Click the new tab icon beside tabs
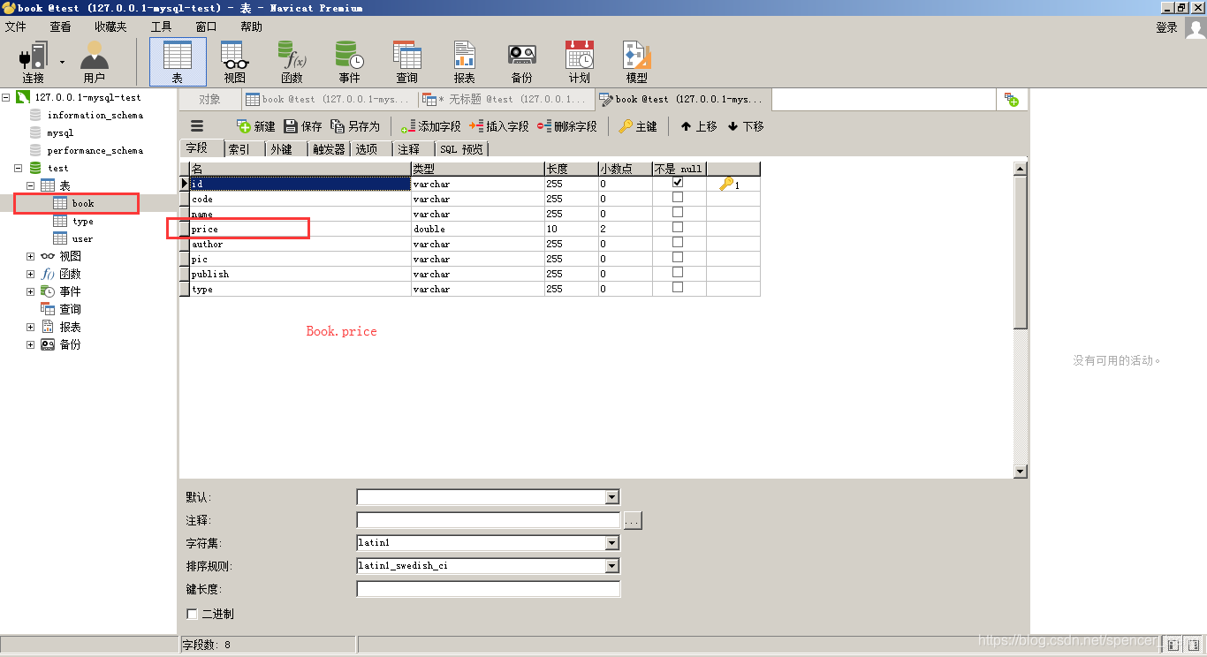The height and width of the screenshot is (657, 1207). pos(1012,100)
